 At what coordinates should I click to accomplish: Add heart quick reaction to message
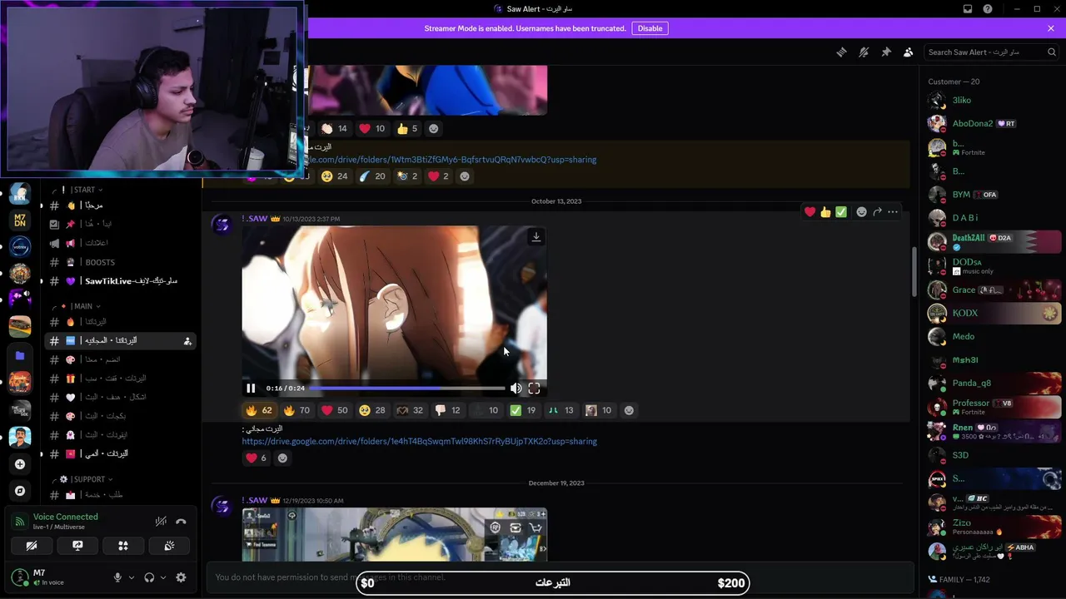click(x=809, y=212)
